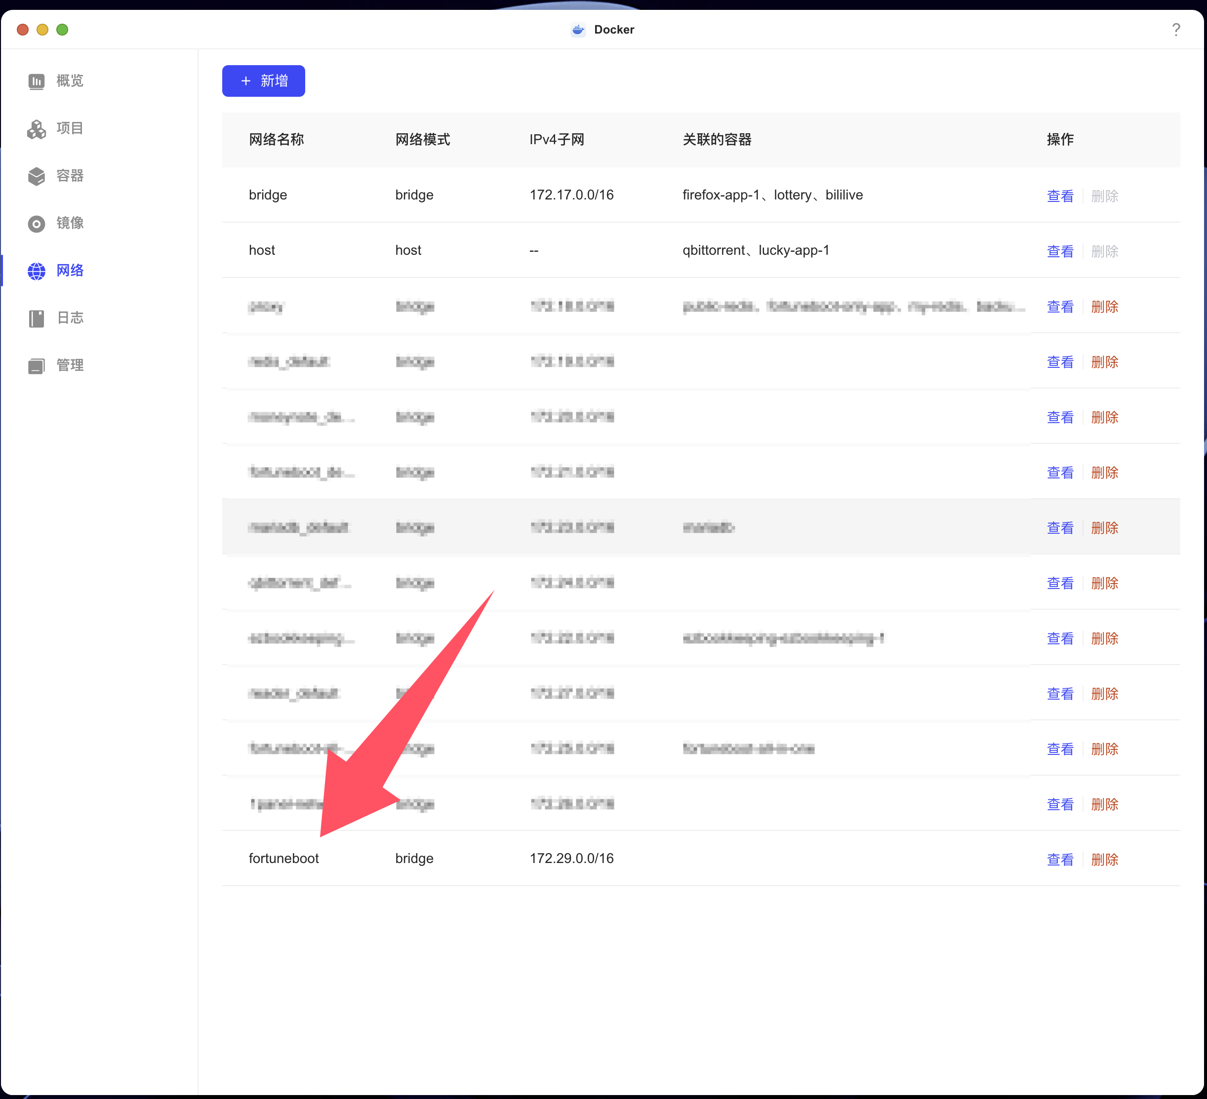Click 查看 for the host network row
This screenshot has width=1207, height=1099.
[1059, 251]
